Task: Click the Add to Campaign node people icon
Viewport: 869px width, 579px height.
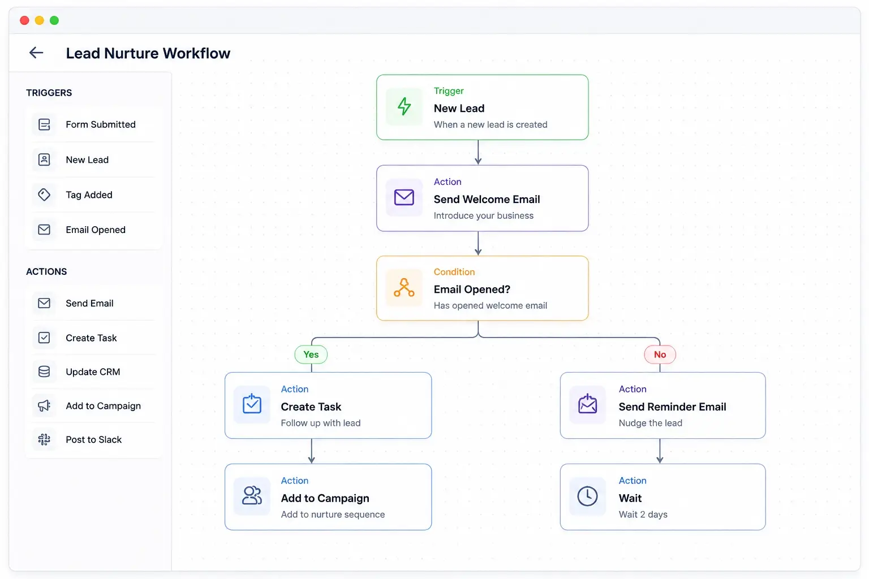Action: pyautogui.click(x=252, y=495)
